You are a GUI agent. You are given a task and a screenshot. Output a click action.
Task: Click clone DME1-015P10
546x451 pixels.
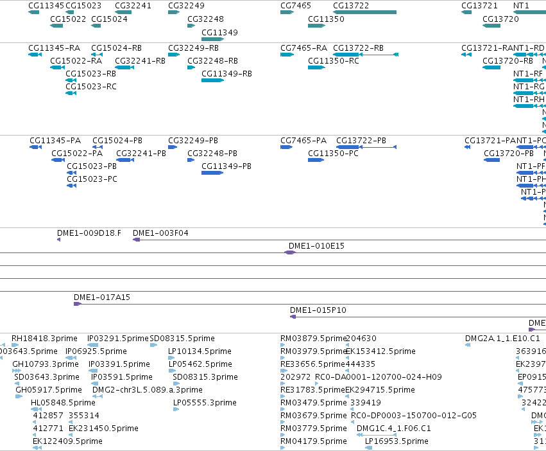point(318,310)
